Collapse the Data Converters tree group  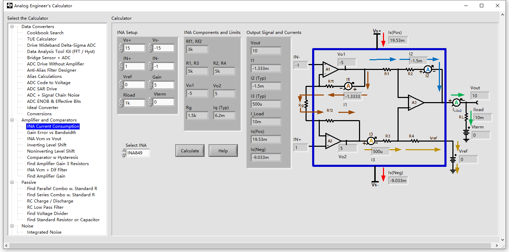[x=12, y=27]
